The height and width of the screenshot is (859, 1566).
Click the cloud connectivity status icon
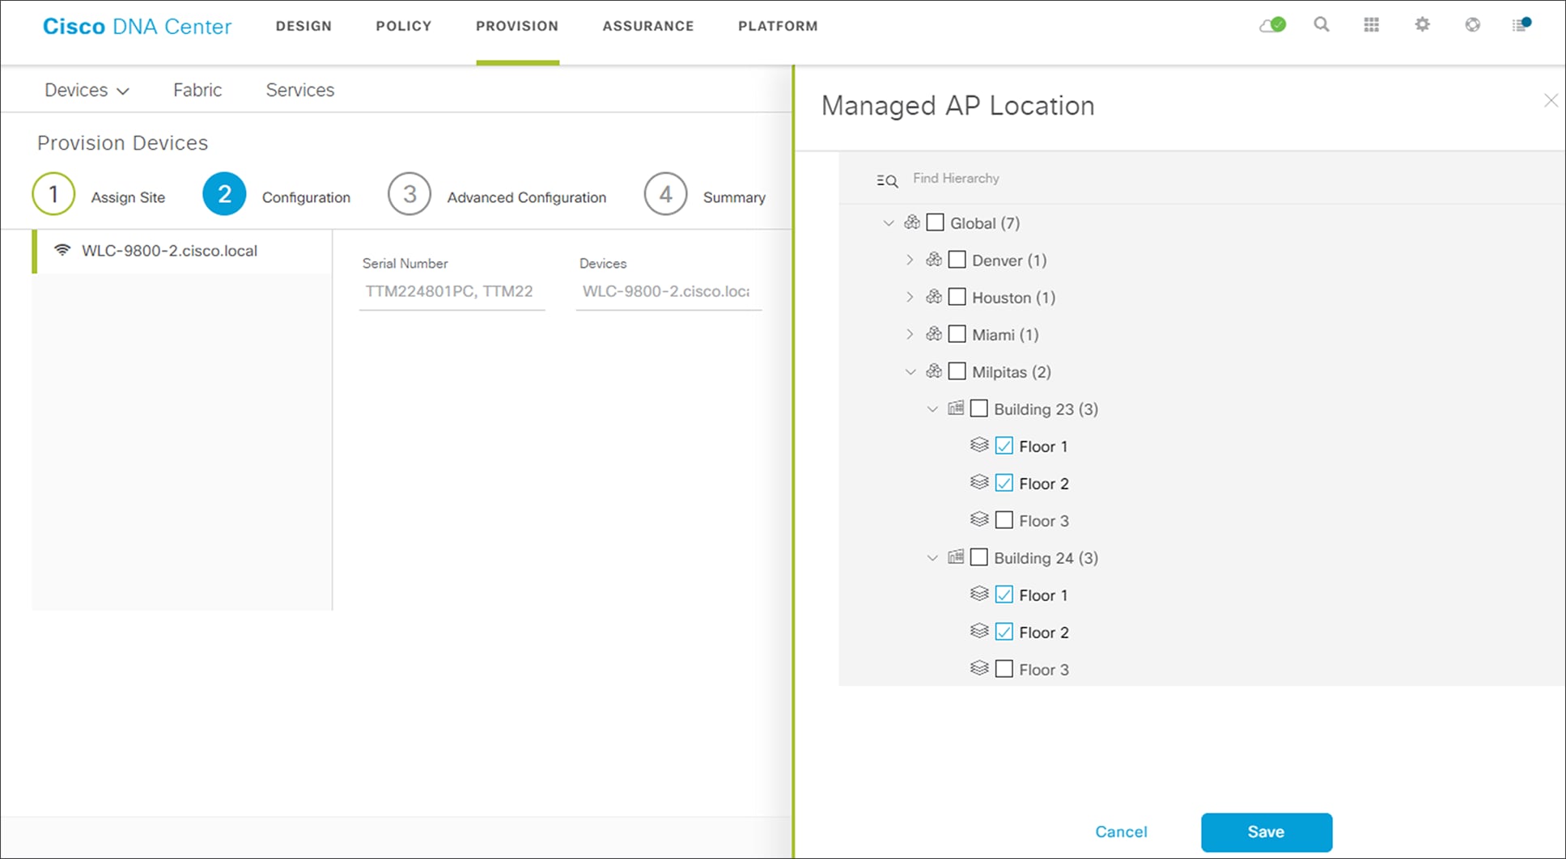coord(1272,25)
